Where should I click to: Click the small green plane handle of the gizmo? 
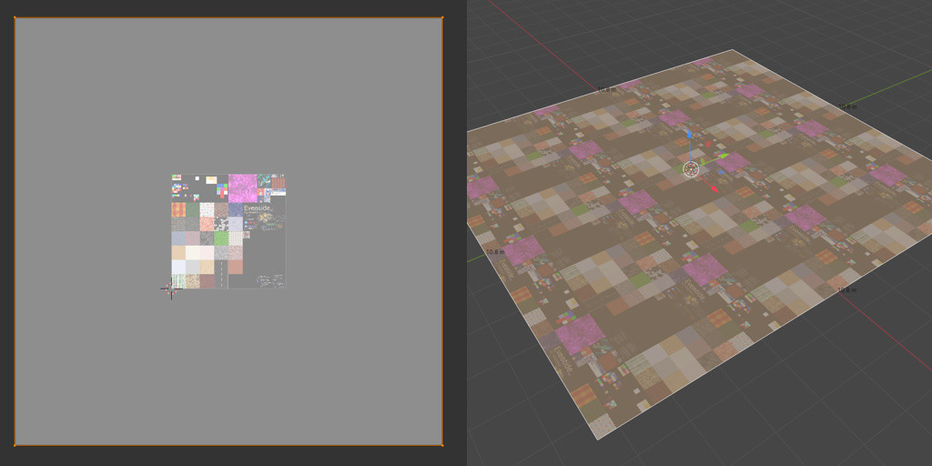[x=703, y=161]
